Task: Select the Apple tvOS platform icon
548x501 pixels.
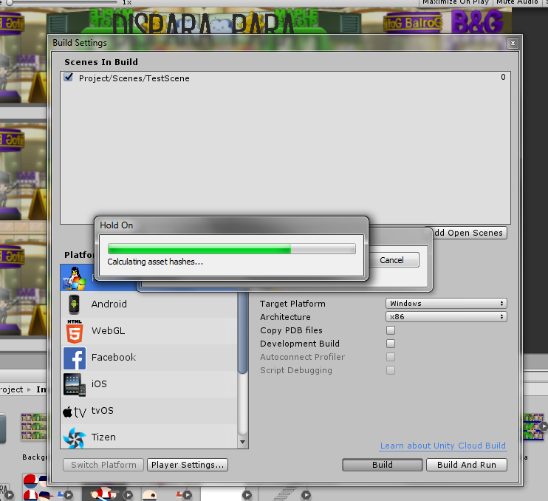Action: pos(74,412)
